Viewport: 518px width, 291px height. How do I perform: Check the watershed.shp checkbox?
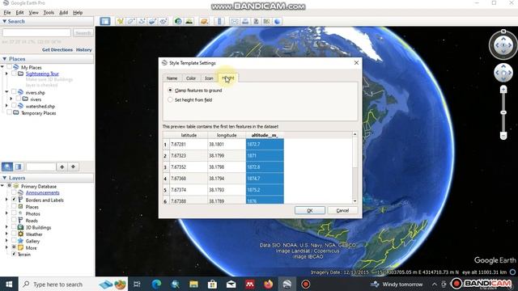pyautogui.click(x=14, y=106)
